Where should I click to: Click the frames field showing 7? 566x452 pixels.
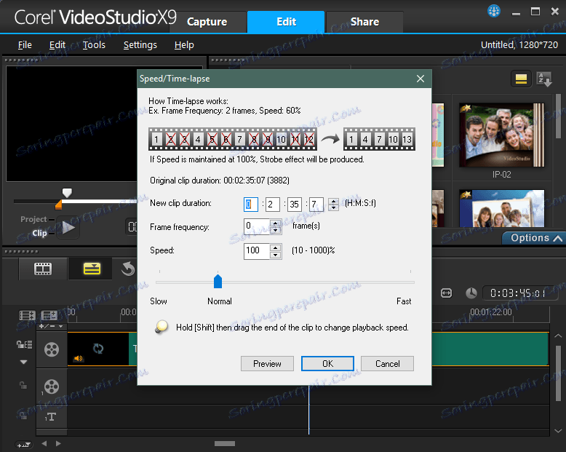tap(316, 205)
